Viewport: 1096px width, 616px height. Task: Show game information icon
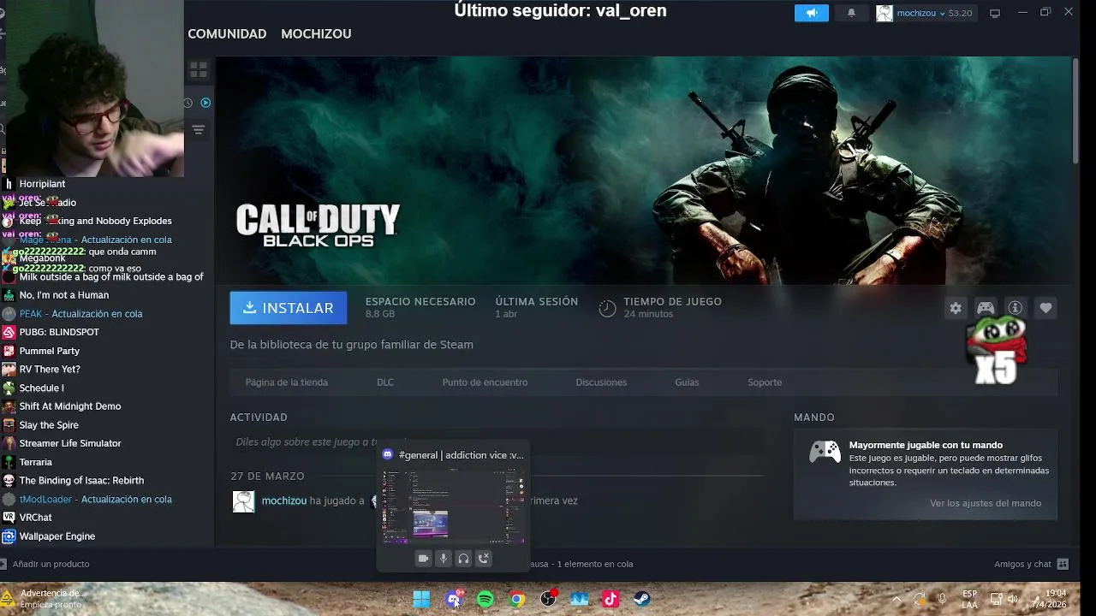(1016, 308)
